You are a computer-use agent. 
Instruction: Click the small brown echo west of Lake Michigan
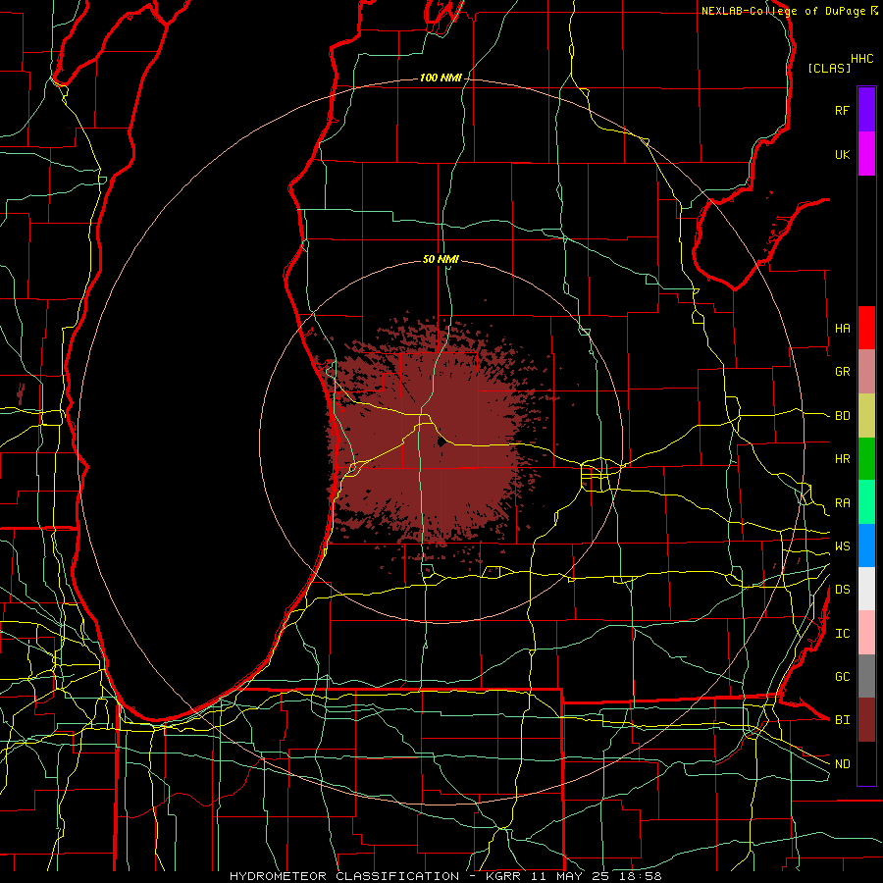[x=21, y=393]
